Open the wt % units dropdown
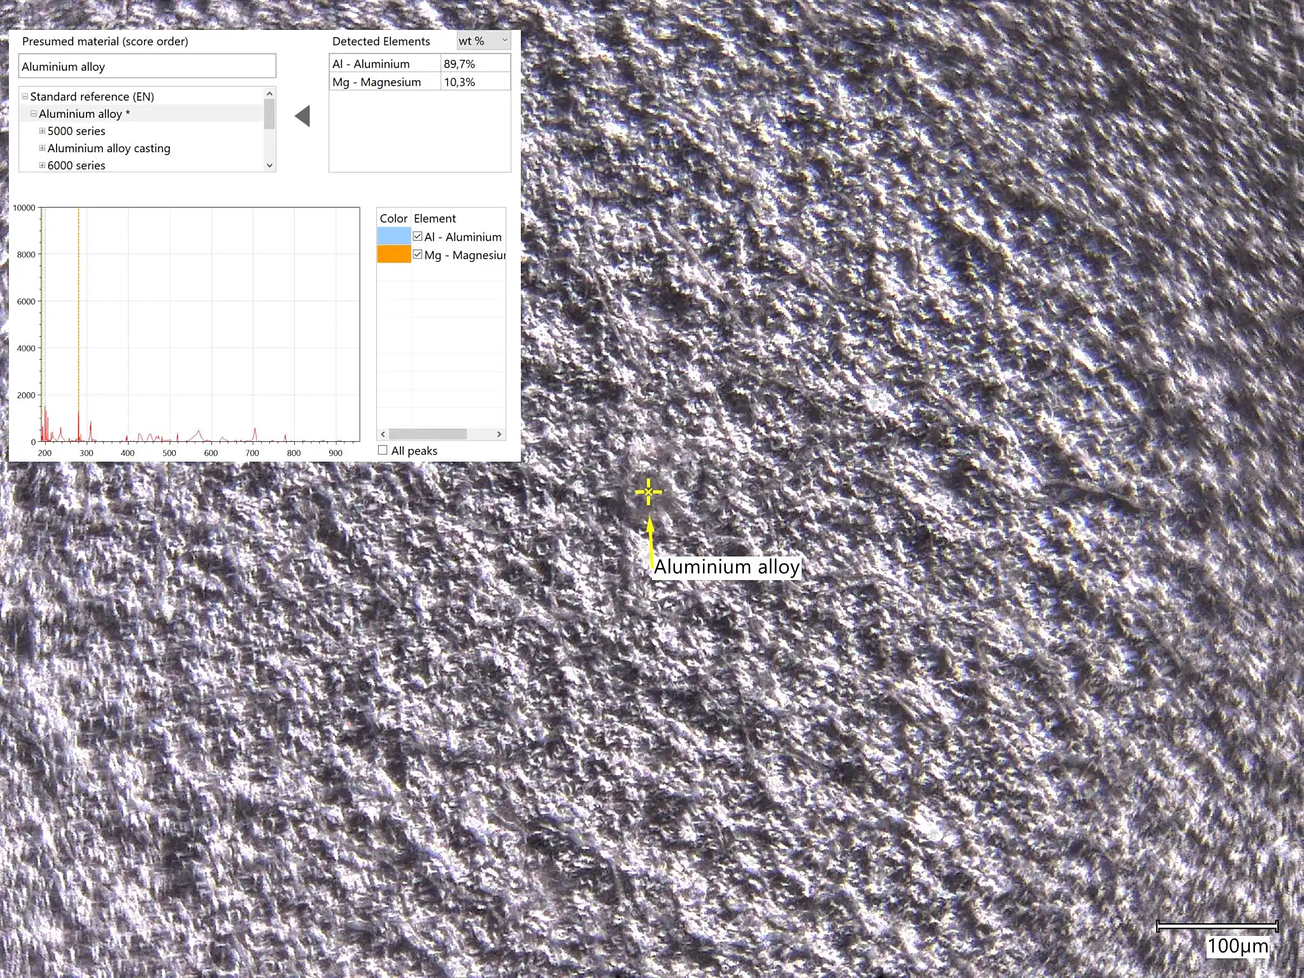Screen dimensions: 1304x978 coord(483,41)
